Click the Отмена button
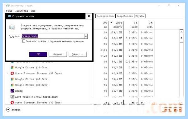 58,54
